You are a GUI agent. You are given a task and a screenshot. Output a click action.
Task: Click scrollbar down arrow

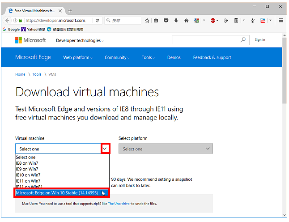point(285,215)
